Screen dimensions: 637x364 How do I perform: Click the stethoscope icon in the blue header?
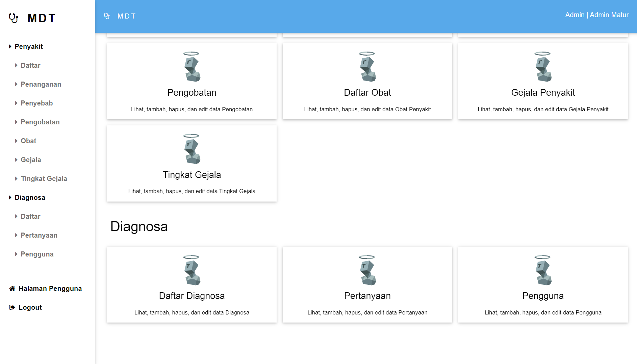coord(107,16)
